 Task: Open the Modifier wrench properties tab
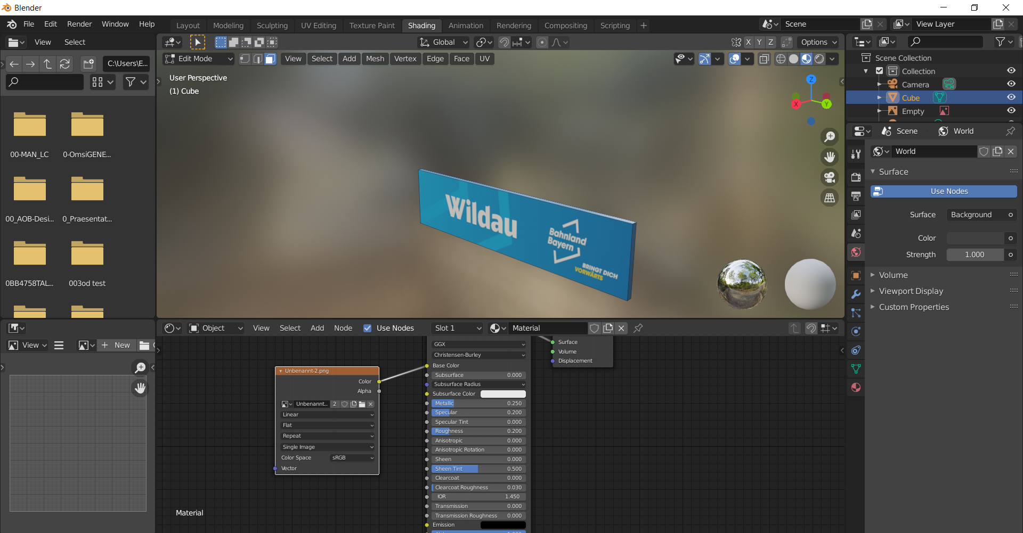coord(856,294)
